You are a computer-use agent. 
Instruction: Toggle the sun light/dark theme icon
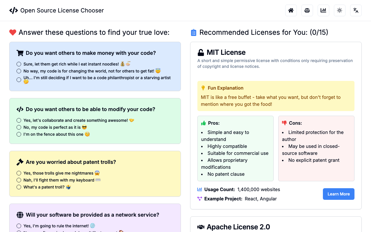[340, 10]
